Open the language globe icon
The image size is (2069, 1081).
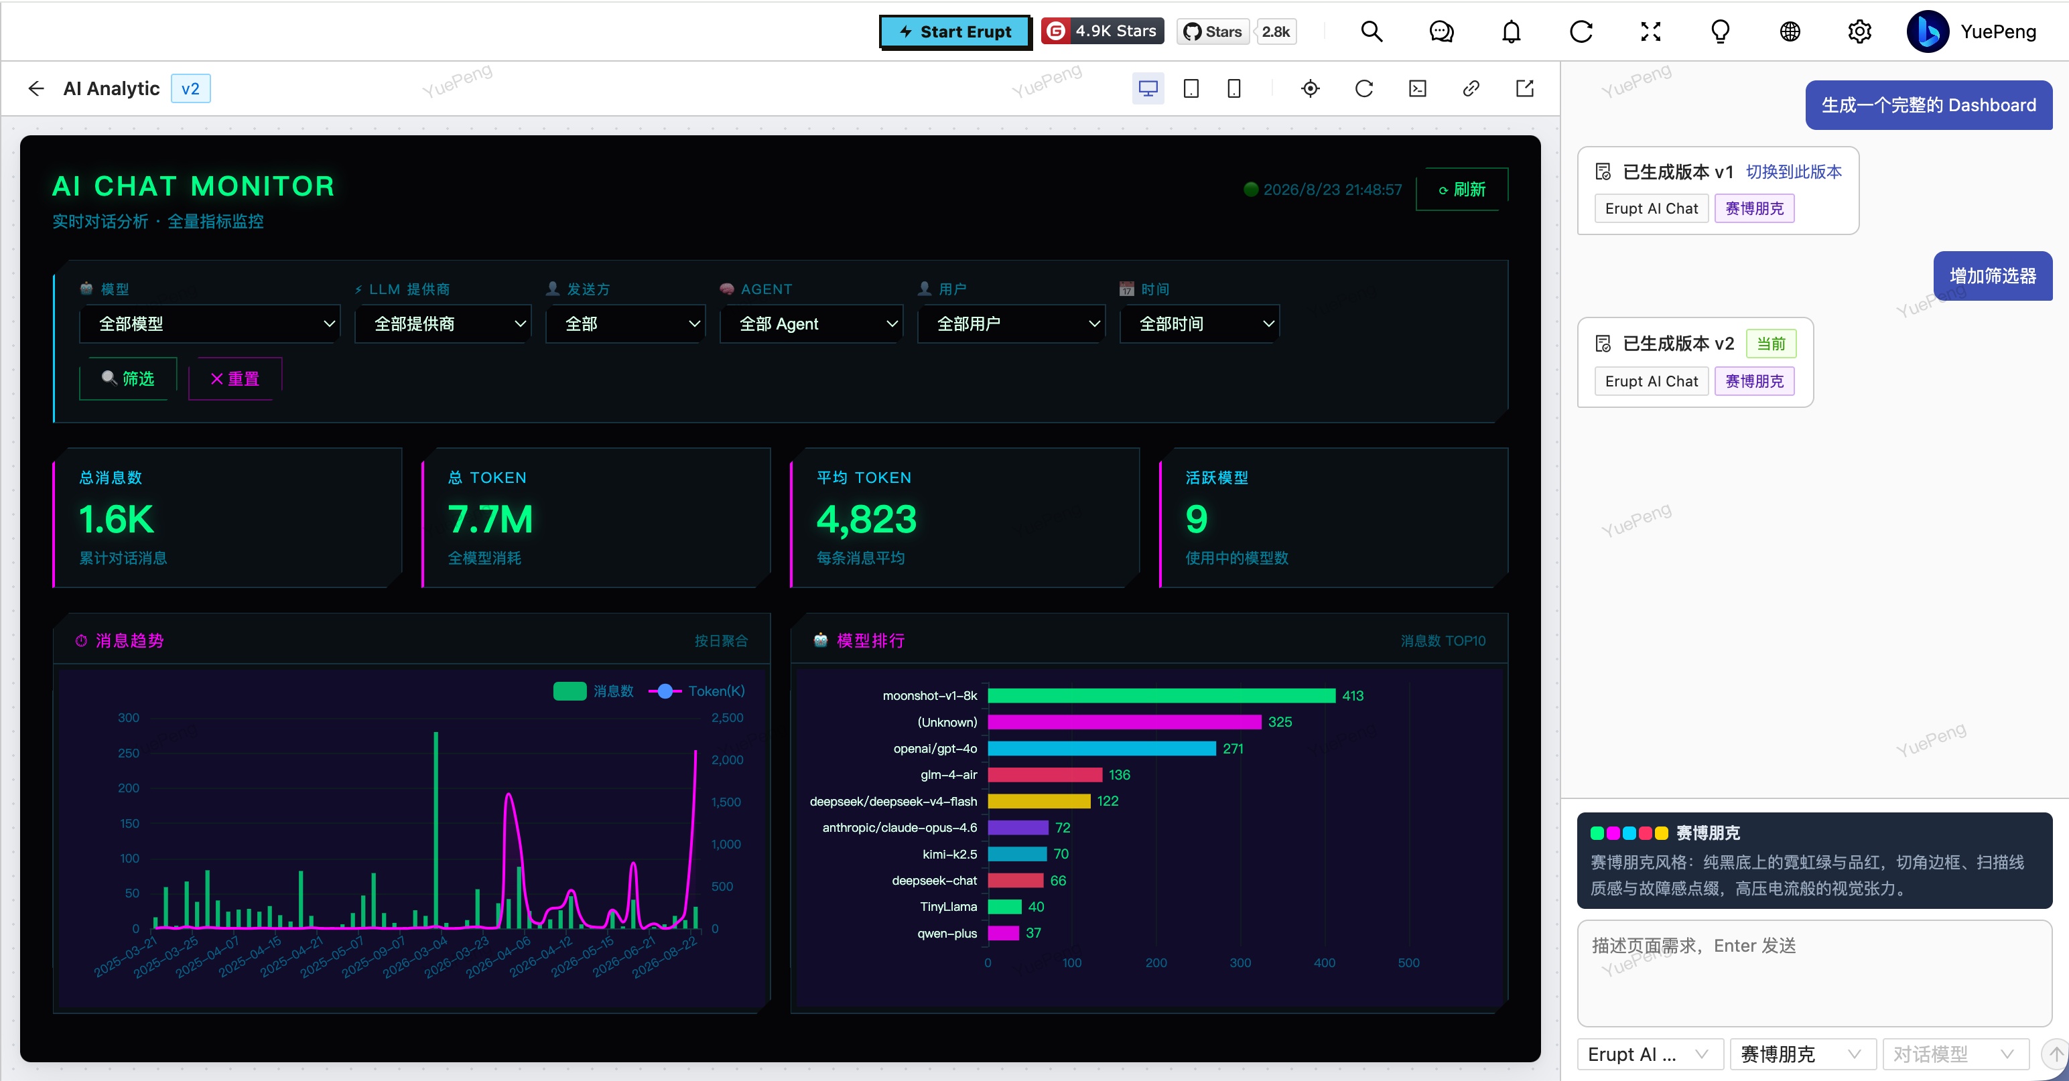coord(1790,31)
